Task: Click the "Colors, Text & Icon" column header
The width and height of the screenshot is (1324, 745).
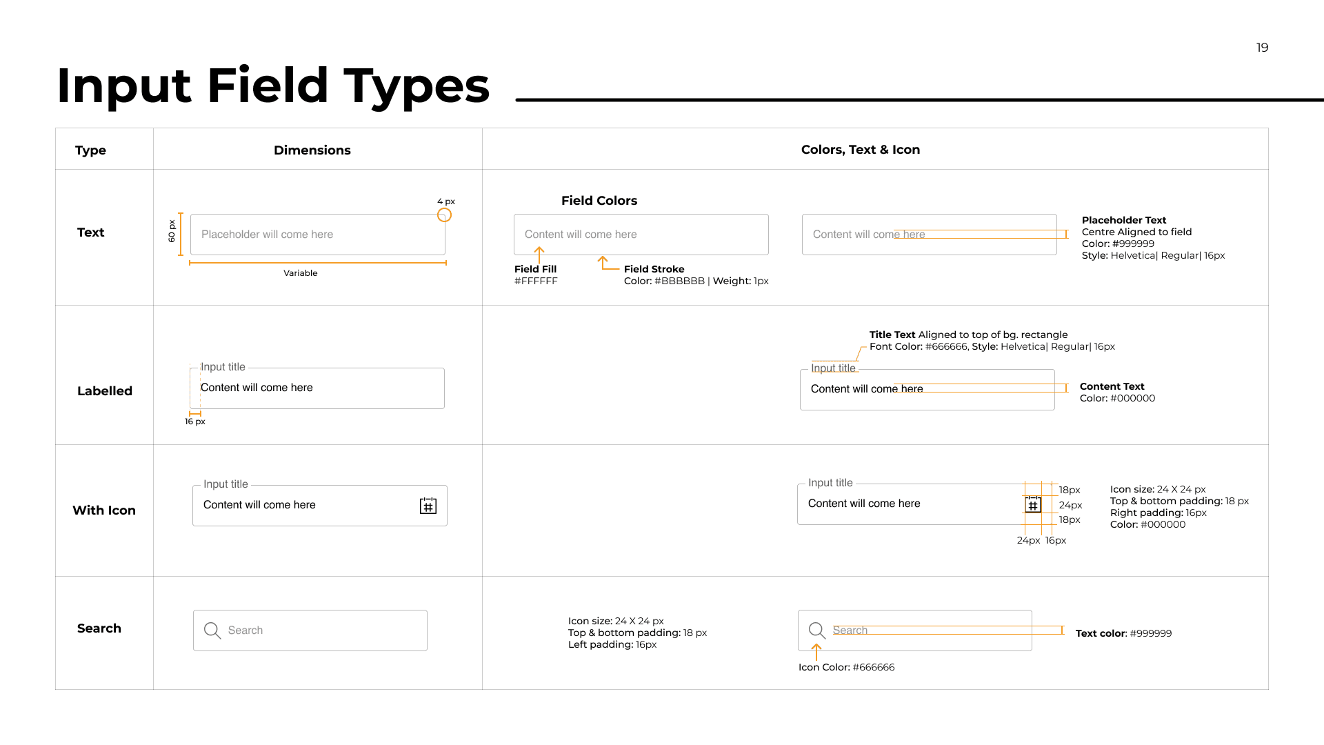Action: point(861,150)
